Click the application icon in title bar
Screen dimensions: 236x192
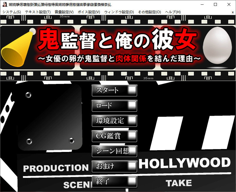5,5
